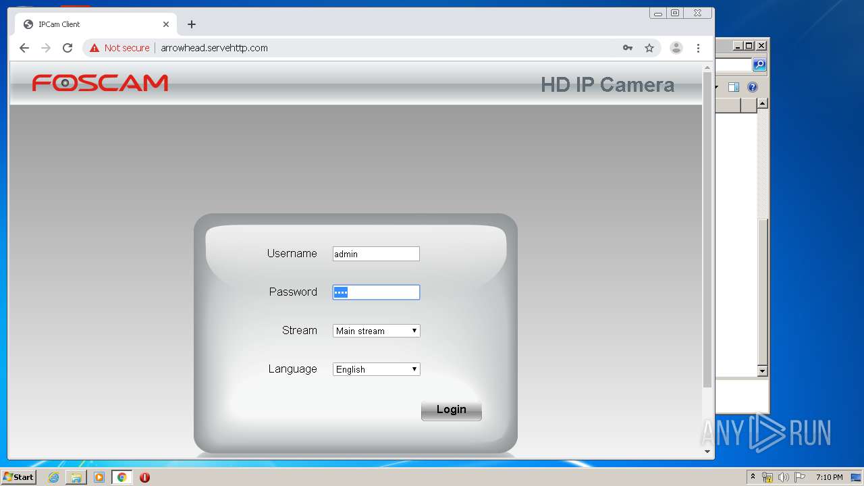
Task: Click the Username input field
Action: pyautogui.click(x=376, y=254)
